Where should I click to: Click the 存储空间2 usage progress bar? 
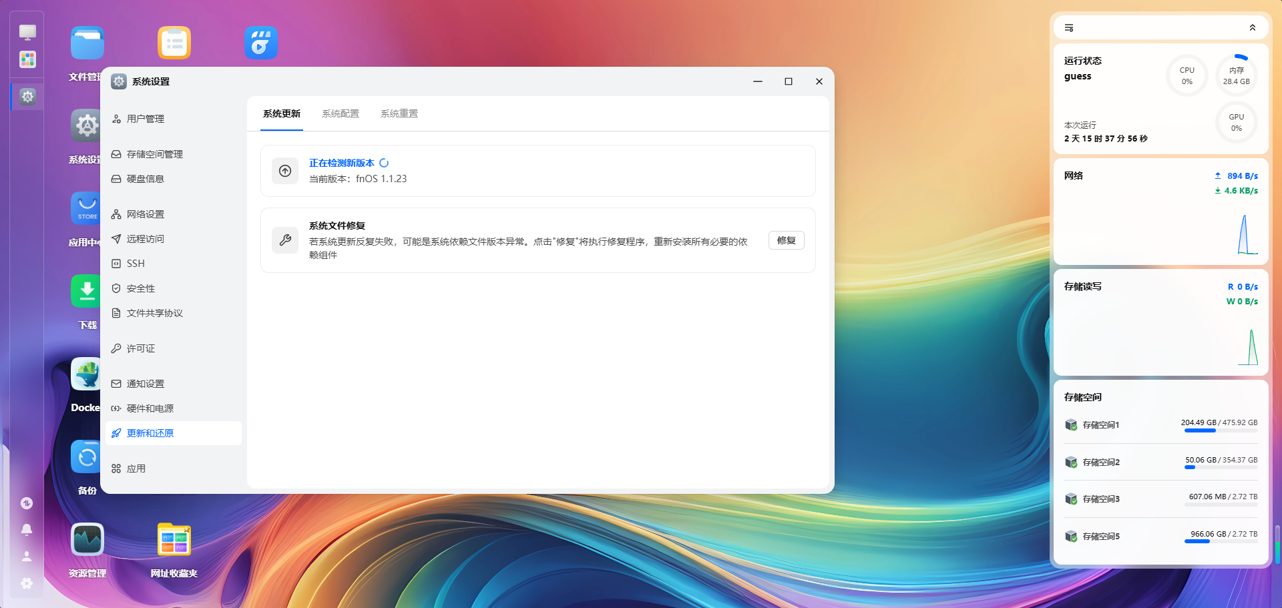(x=1221, y=468)
